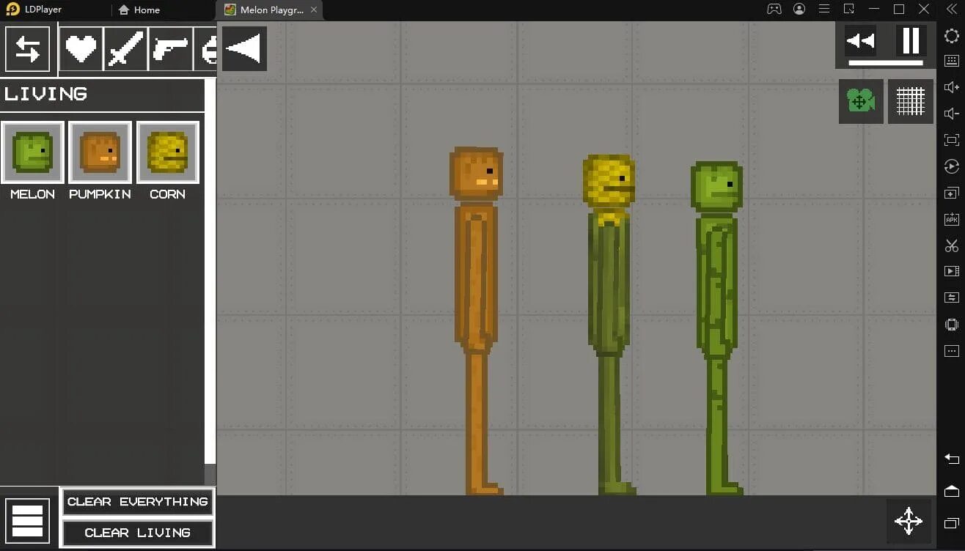
Task: Close the Melon Playground tab
Action: point(314,10)
